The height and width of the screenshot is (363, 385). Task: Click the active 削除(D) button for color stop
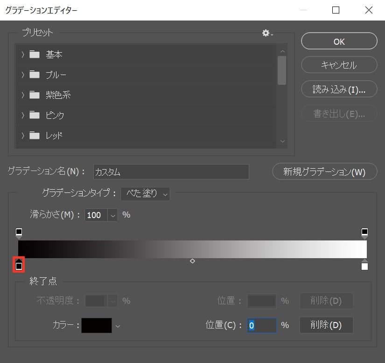coord(326,325)
